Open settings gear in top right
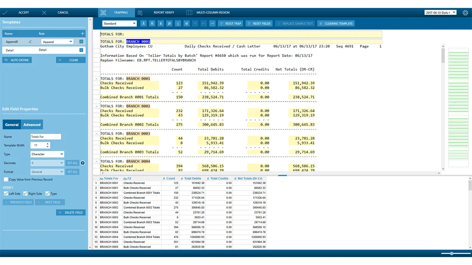The image size is (472, 265). [x=465, y=13]
